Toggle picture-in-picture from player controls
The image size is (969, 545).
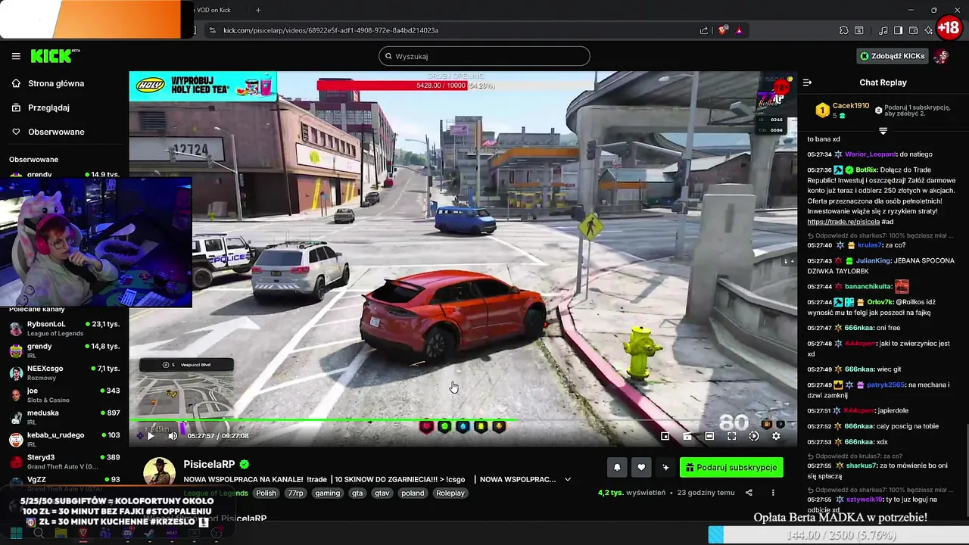coord(665,436)
